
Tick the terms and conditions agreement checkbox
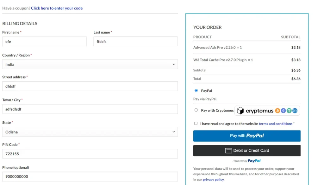coord(196,124)
